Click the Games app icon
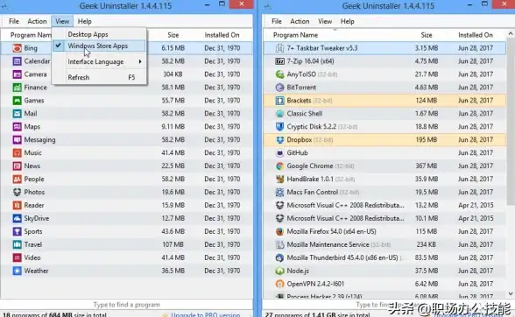 [18, 101]
